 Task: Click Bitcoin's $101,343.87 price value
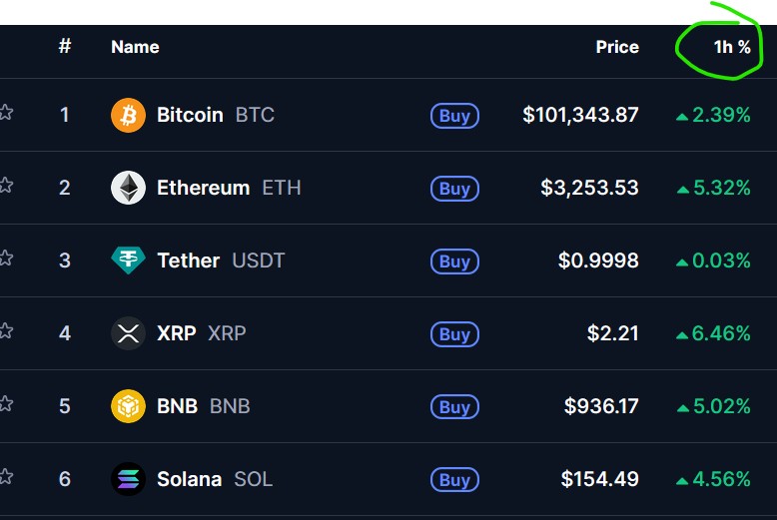click(580, 115)
